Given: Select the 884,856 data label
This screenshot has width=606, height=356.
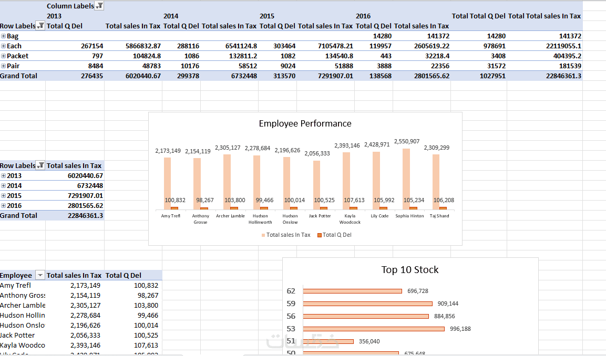Looking at the screenshot, I should pos(445,316).
